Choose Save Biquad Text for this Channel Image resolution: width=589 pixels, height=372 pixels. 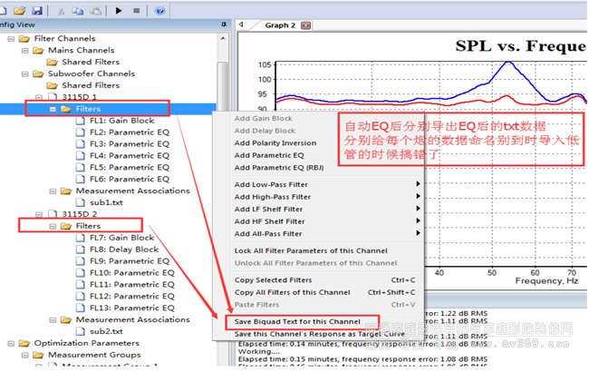(x=299, y=322)
